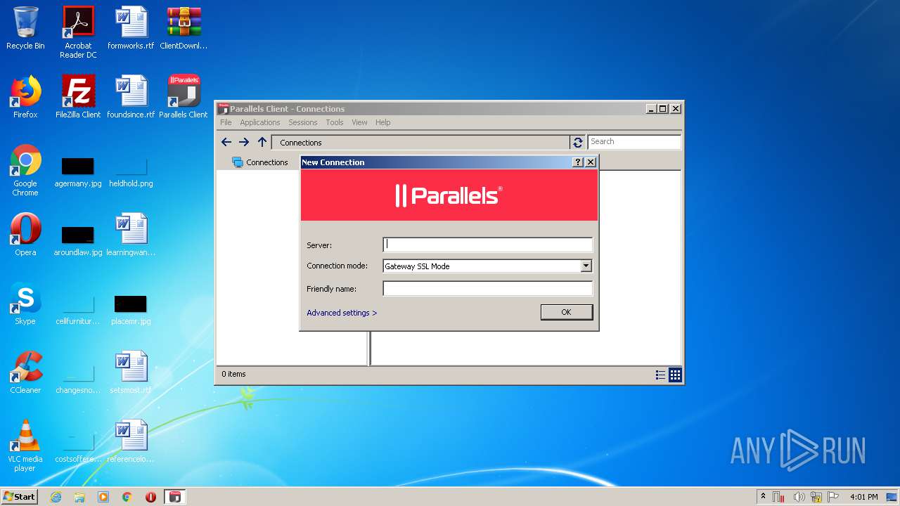The width and height of the screenshot is (900, 506).
Task: Refresh the Connections list
Action: tap(578, 142)
